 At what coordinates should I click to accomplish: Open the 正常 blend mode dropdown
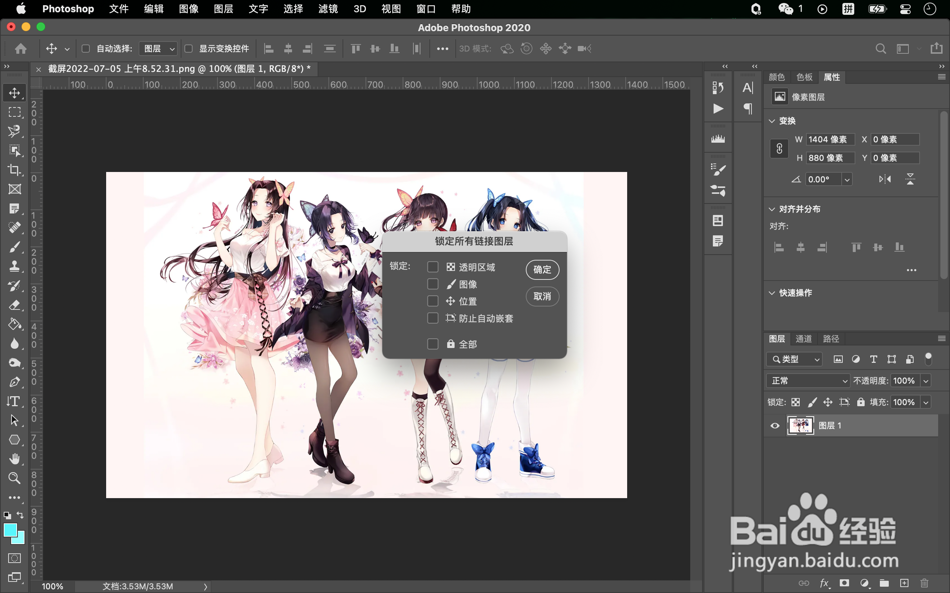pyautogui.click(x=808, y=381)
